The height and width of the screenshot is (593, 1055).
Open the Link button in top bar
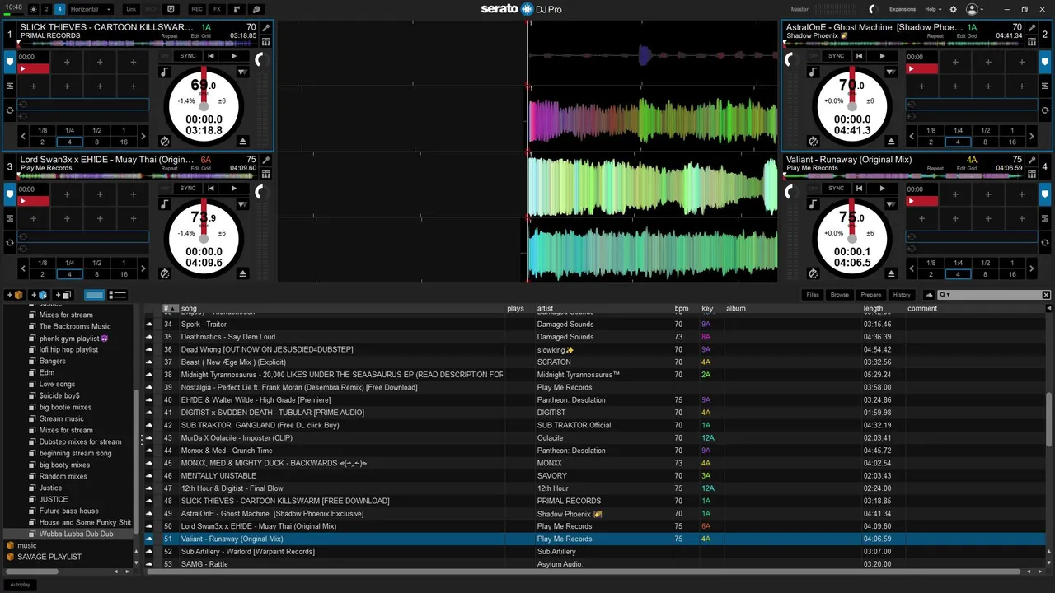131,9
